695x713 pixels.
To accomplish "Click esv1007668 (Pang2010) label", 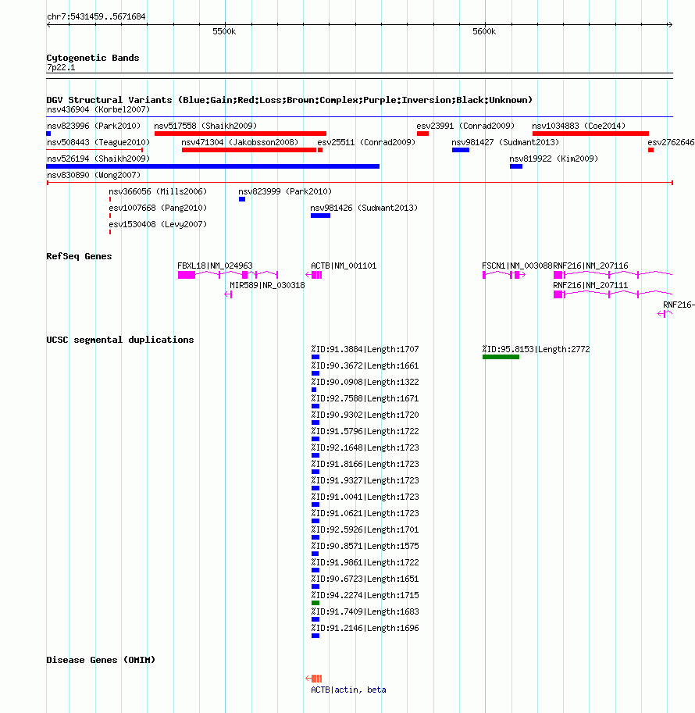I will pos(158,208).
